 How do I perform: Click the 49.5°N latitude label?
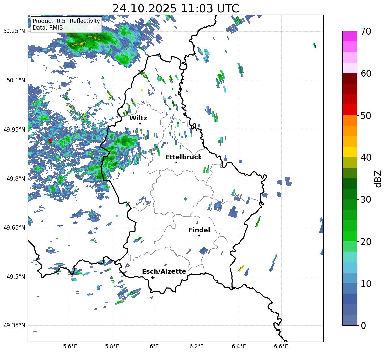click(16, 277)
